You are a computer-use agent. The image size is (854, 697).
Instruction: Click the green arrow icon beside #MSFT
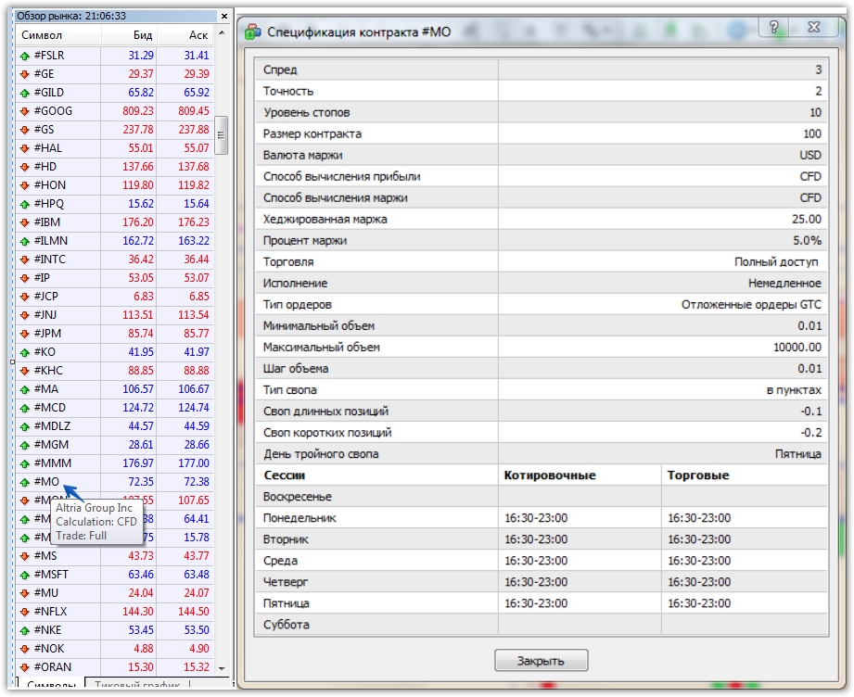click(24, 575)
